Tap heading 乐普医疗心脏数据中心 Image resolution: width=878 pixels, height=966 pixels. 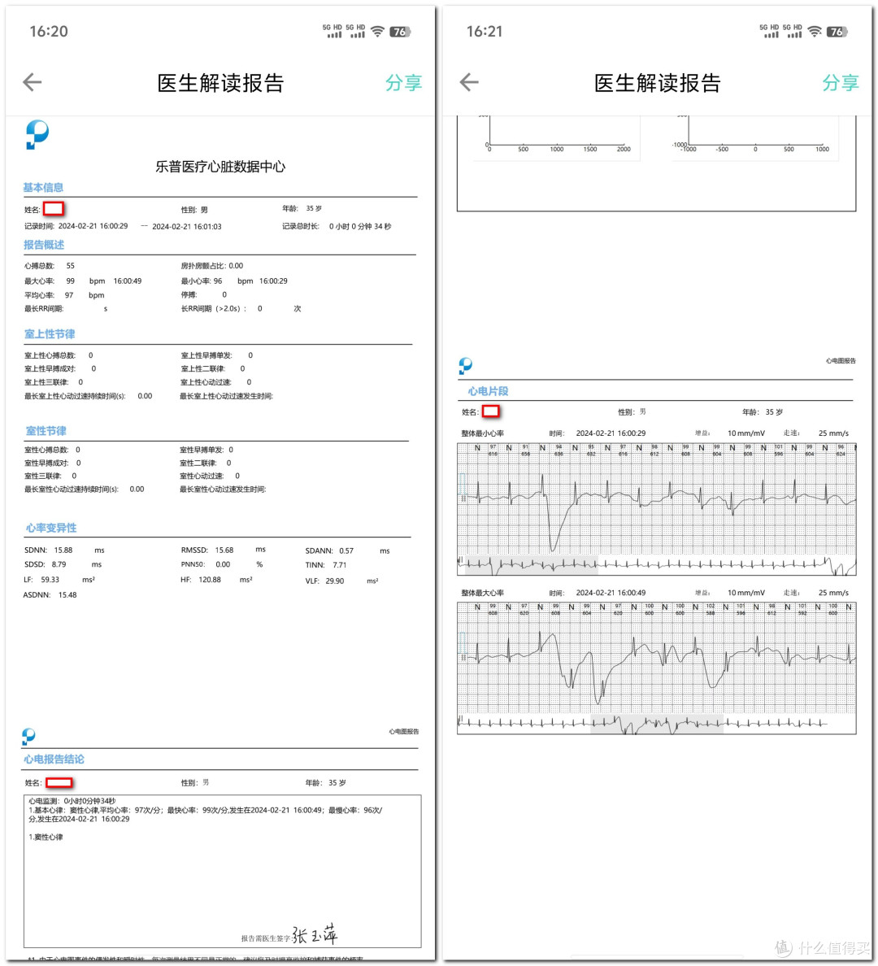pos(220,167)
